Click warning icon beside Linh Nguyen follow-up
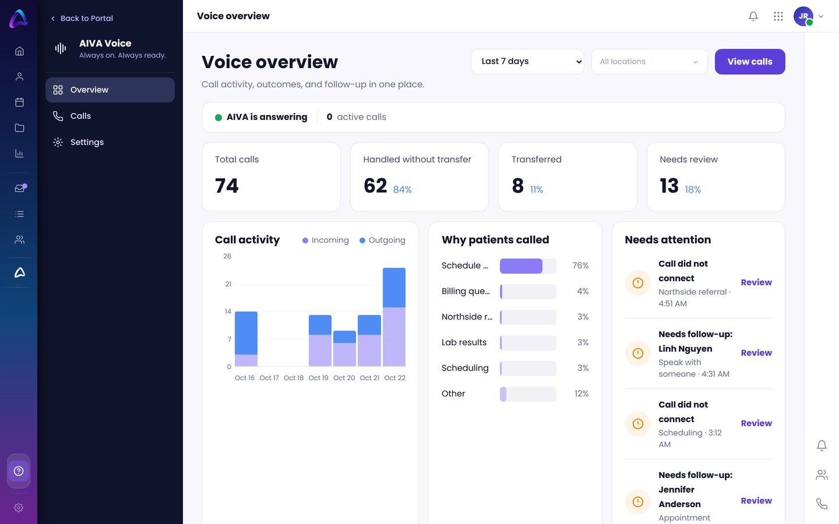839x524 pixels. point(638,353)
